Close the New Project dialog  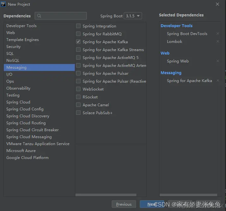pyautogui.click(x=217, y=4)
